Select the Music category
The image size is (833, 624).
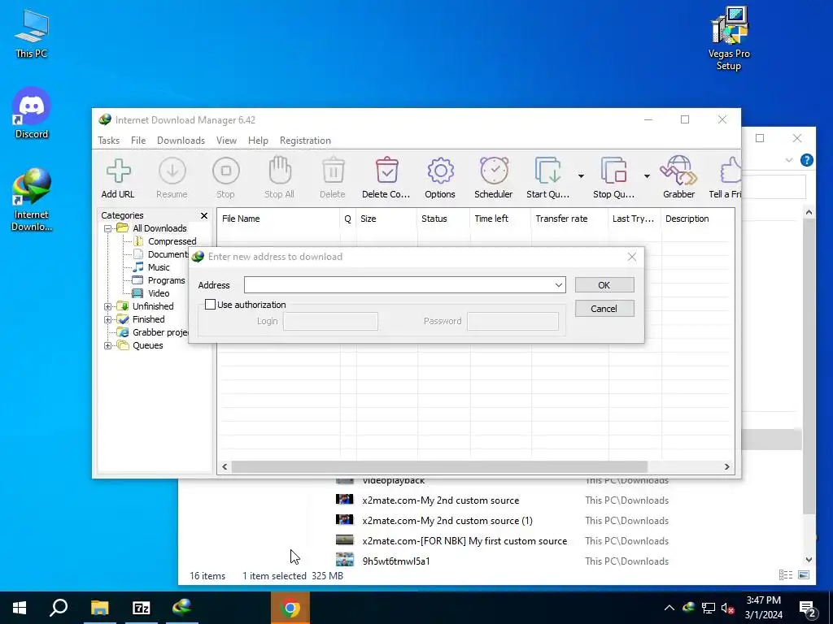coord(159,267)
